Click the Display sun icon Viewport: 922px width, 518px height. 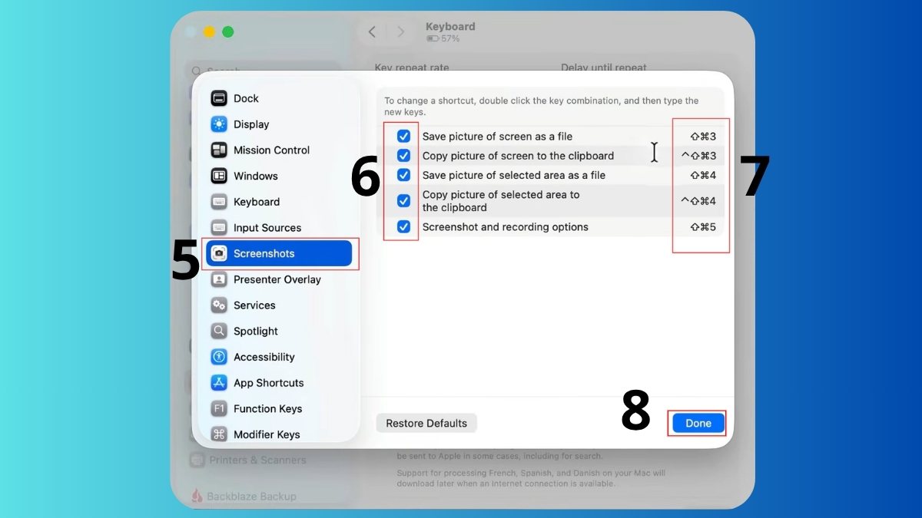[x=220, y=124]
